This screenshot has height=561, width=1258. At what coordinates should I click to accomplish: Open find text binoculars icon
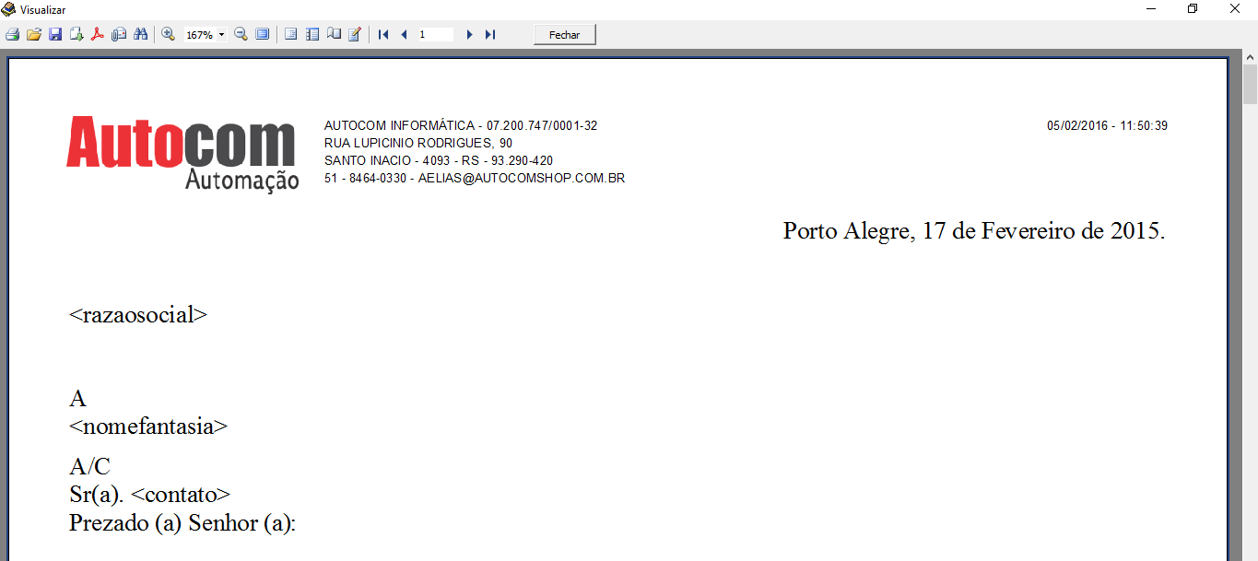(x=140, y=34)
